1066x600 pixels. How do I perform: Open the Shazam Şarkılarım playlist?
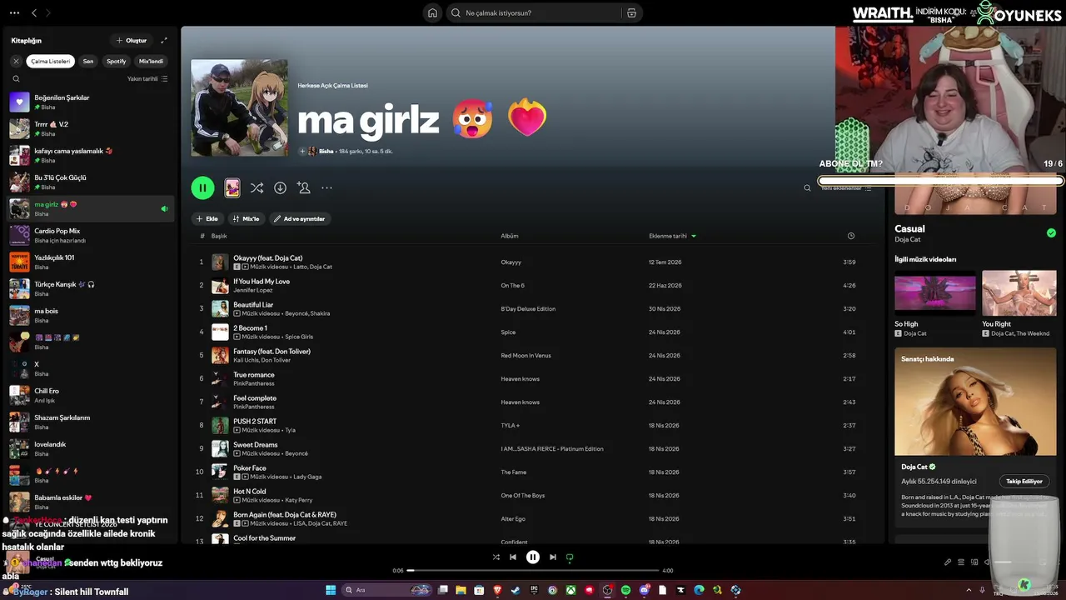92,422
